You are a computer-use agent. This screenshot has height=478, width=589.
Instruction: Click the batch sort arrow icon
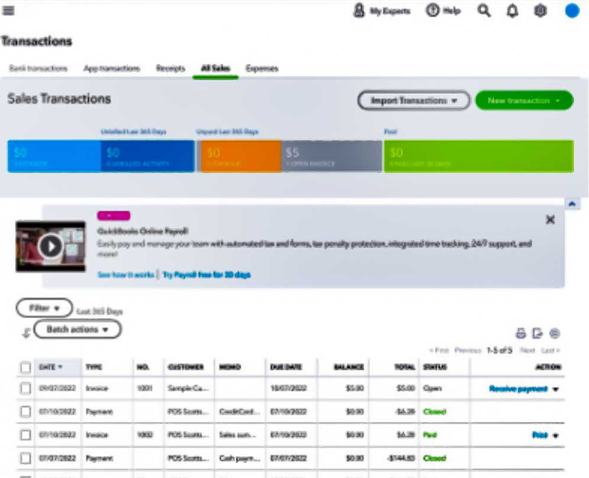[26, 333]
